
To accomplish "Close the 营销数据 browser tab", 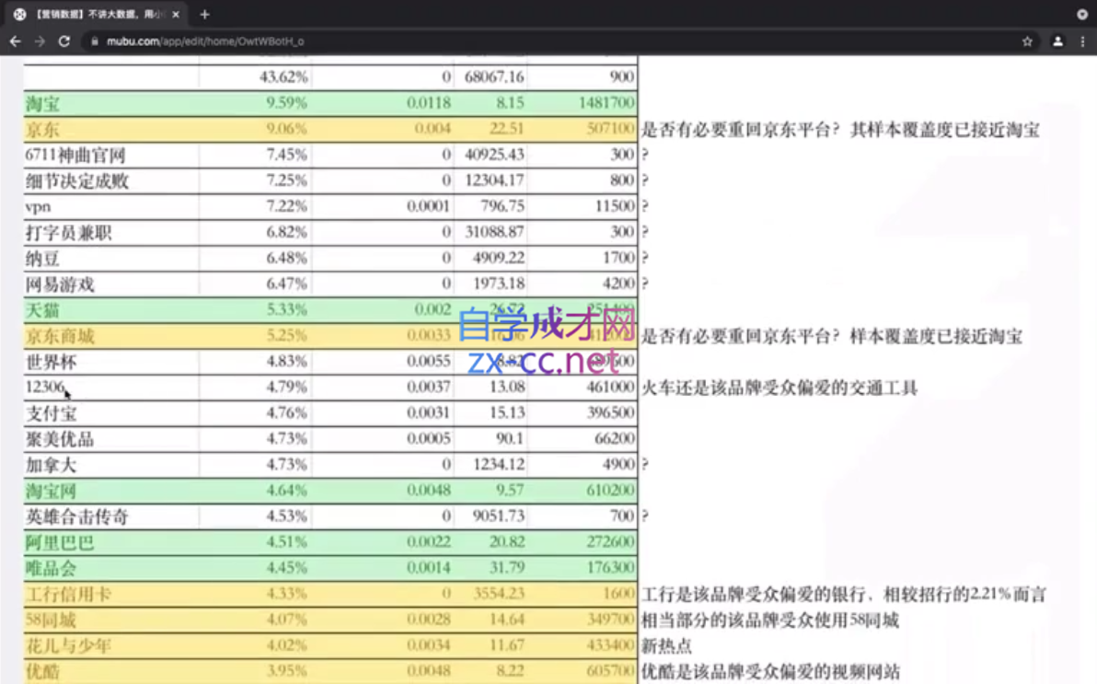I will pos(176,14).
